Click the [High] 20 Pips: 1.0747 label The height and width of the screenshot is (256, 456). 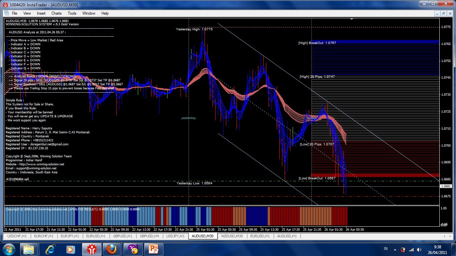click(317, 77)
